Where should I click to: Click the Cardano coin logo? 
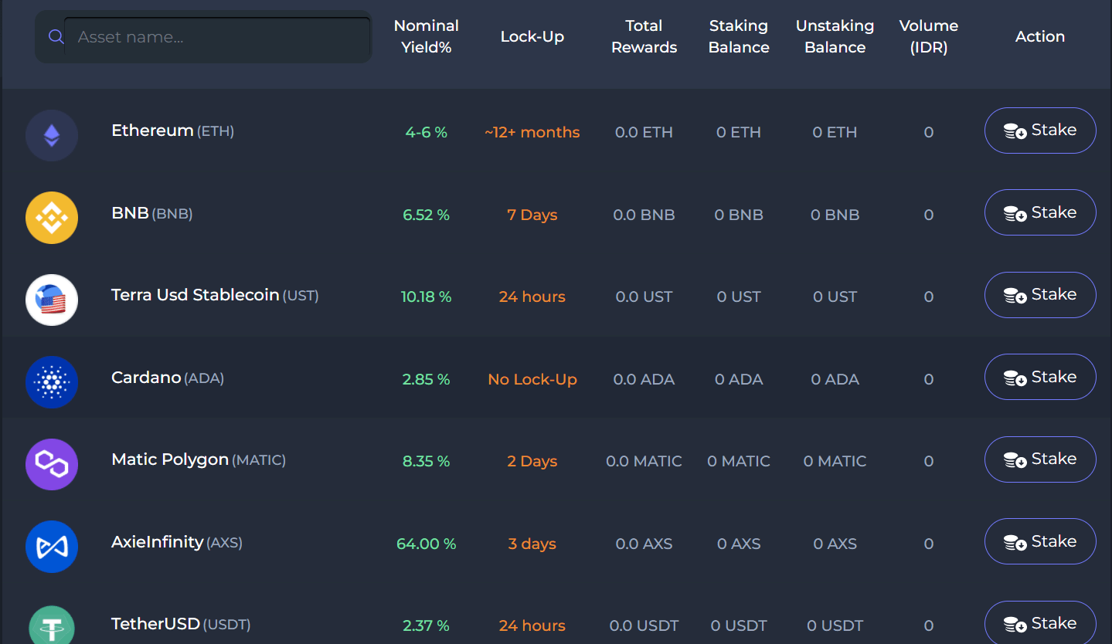pyautogui.click(x=52, y=382)
